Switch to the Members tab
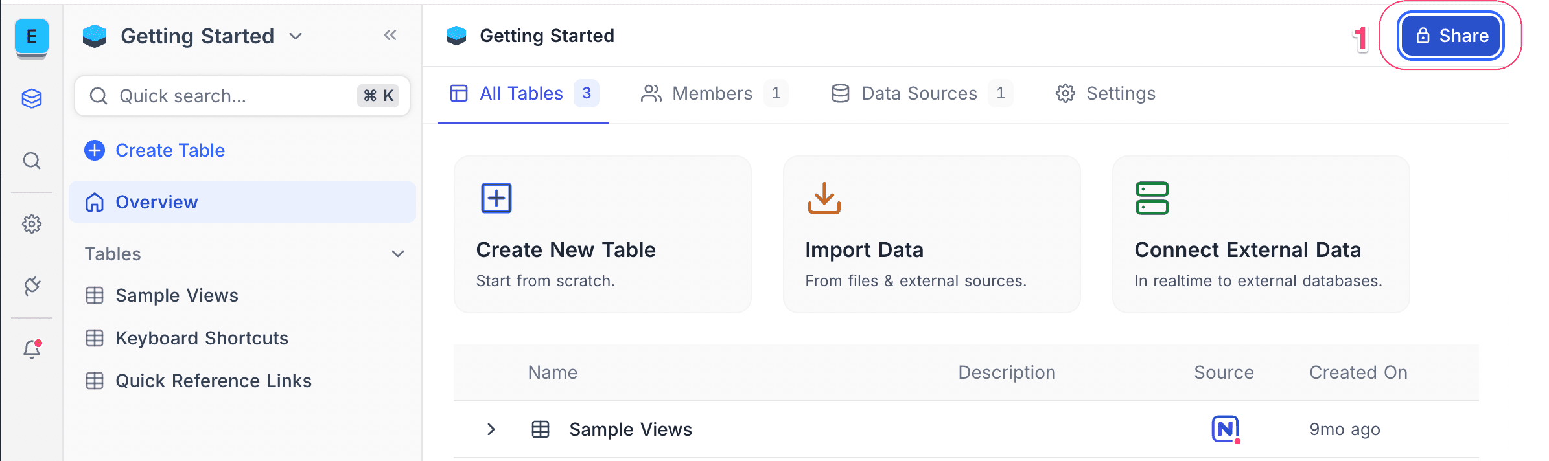This screenshot has height=461, width=1549. (x=712, y=94)
